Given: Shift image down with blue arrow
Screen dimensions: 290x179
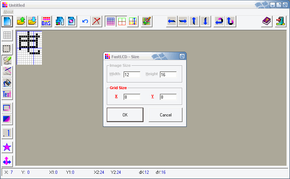Looking at the screenshot, I should (x=205, y=21).
